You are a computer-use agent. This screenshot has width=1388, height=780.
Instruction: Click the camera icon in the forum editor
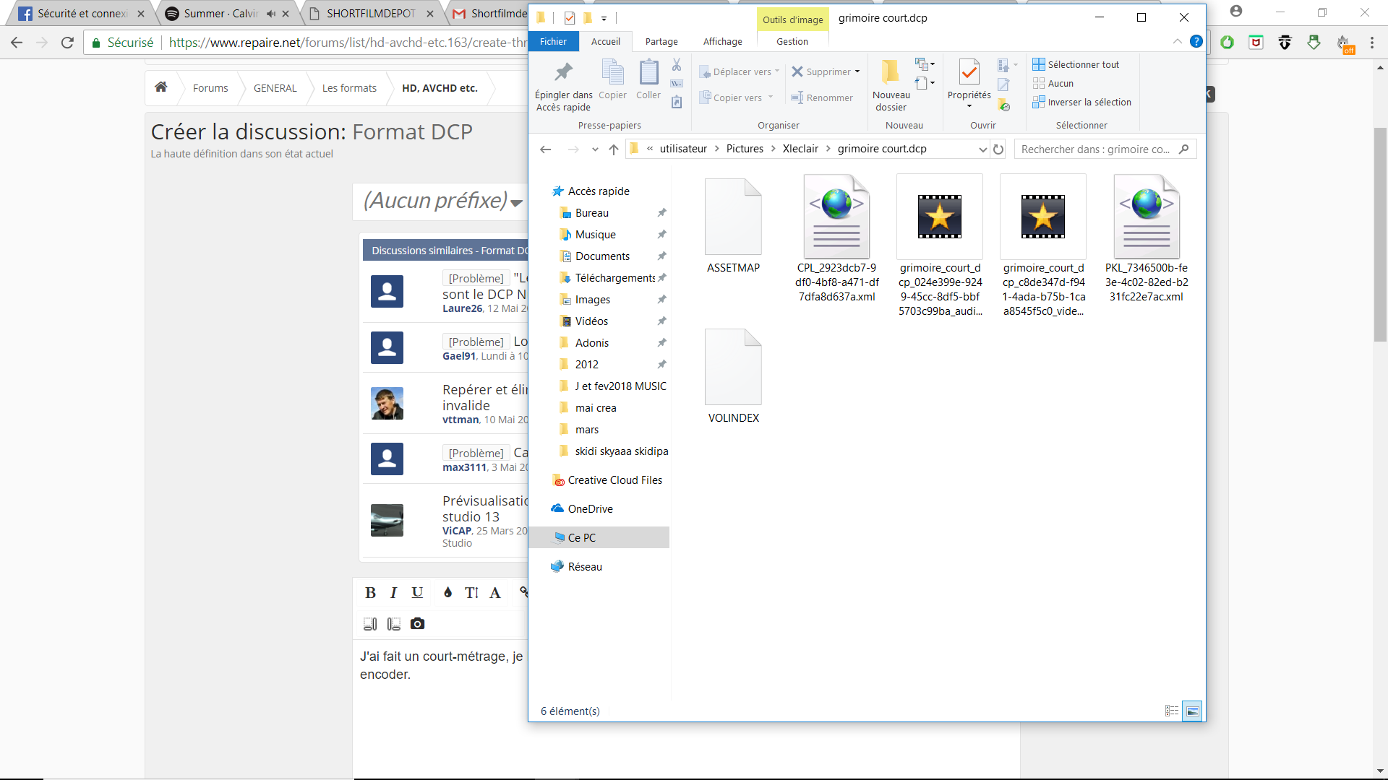(x=417, y=624)
